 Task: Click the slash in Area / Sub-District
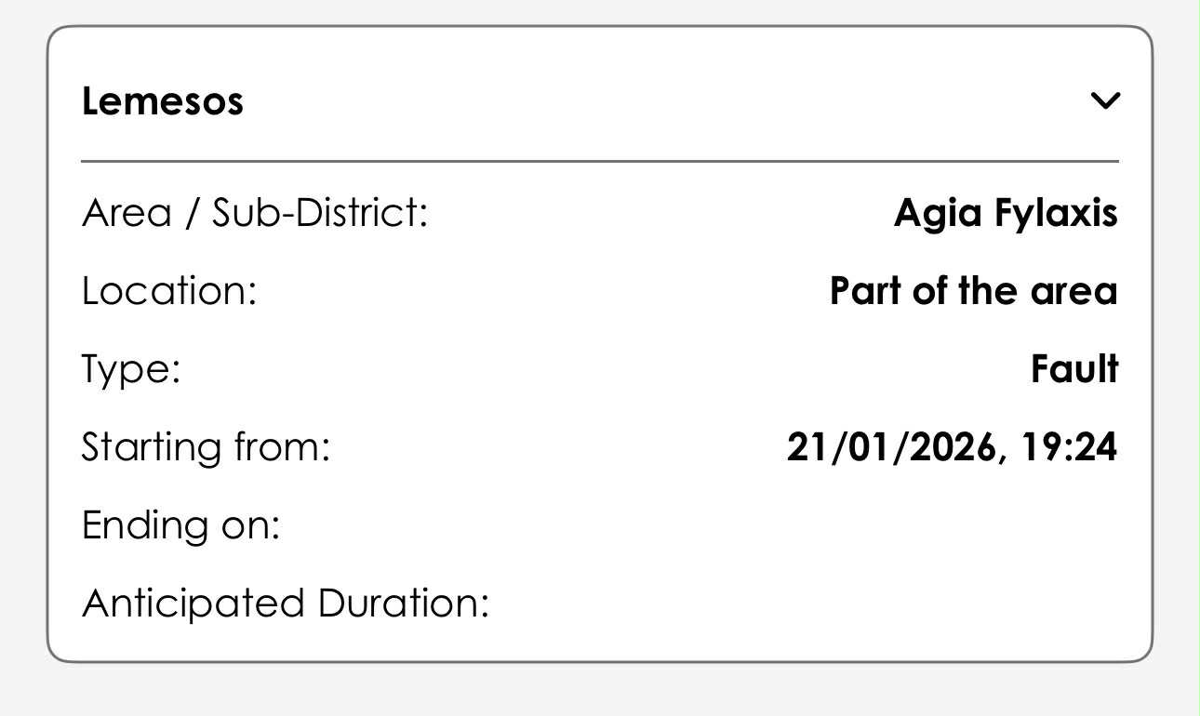pyautogui.click(x=191, y=214)
